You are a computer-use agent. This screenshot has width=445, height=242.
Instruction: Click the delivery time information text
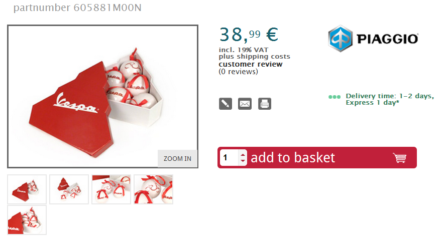390,99
